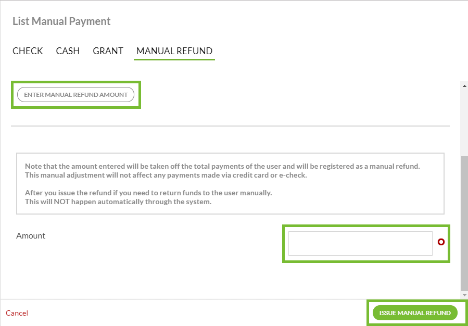Click the scrollbar up arrow
The image size is (468, 326).
pyautogui.click(x=464, y=85)
